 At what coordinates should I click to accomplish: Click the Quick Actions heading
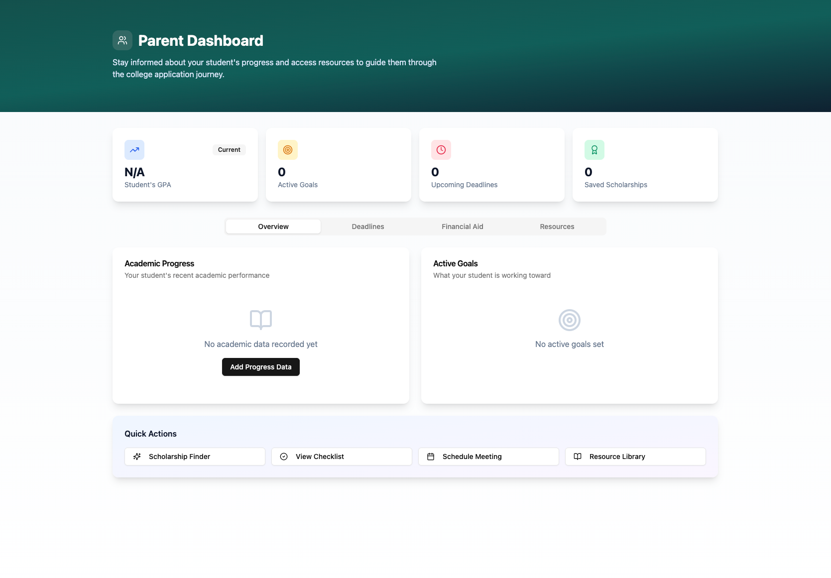(150, 434)
